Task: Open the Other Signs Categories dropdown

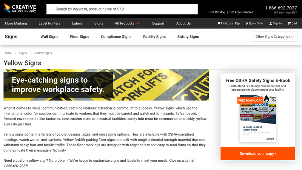Action: click(274, 37)
